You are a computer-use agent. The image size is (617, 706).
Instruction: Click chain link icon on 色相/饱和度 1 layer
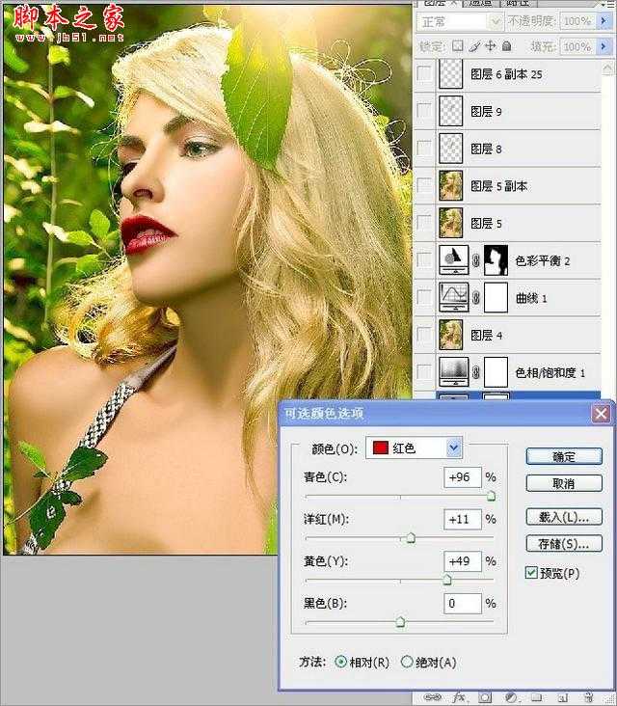pyautogui.click(x=476, y=372)
